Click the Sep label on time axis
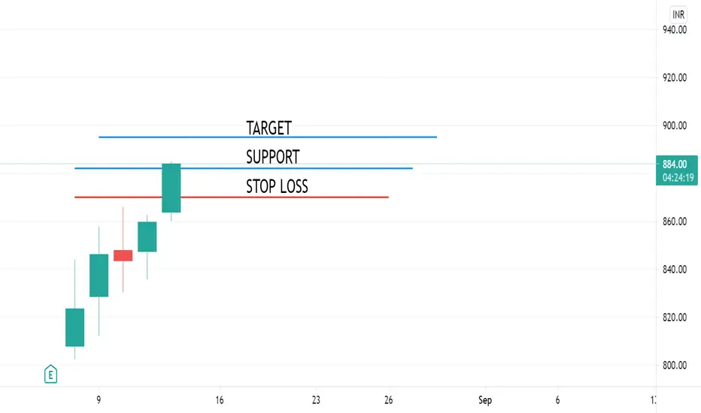The width and height of the screenshot is (701, 413). [x=485, y=400]
